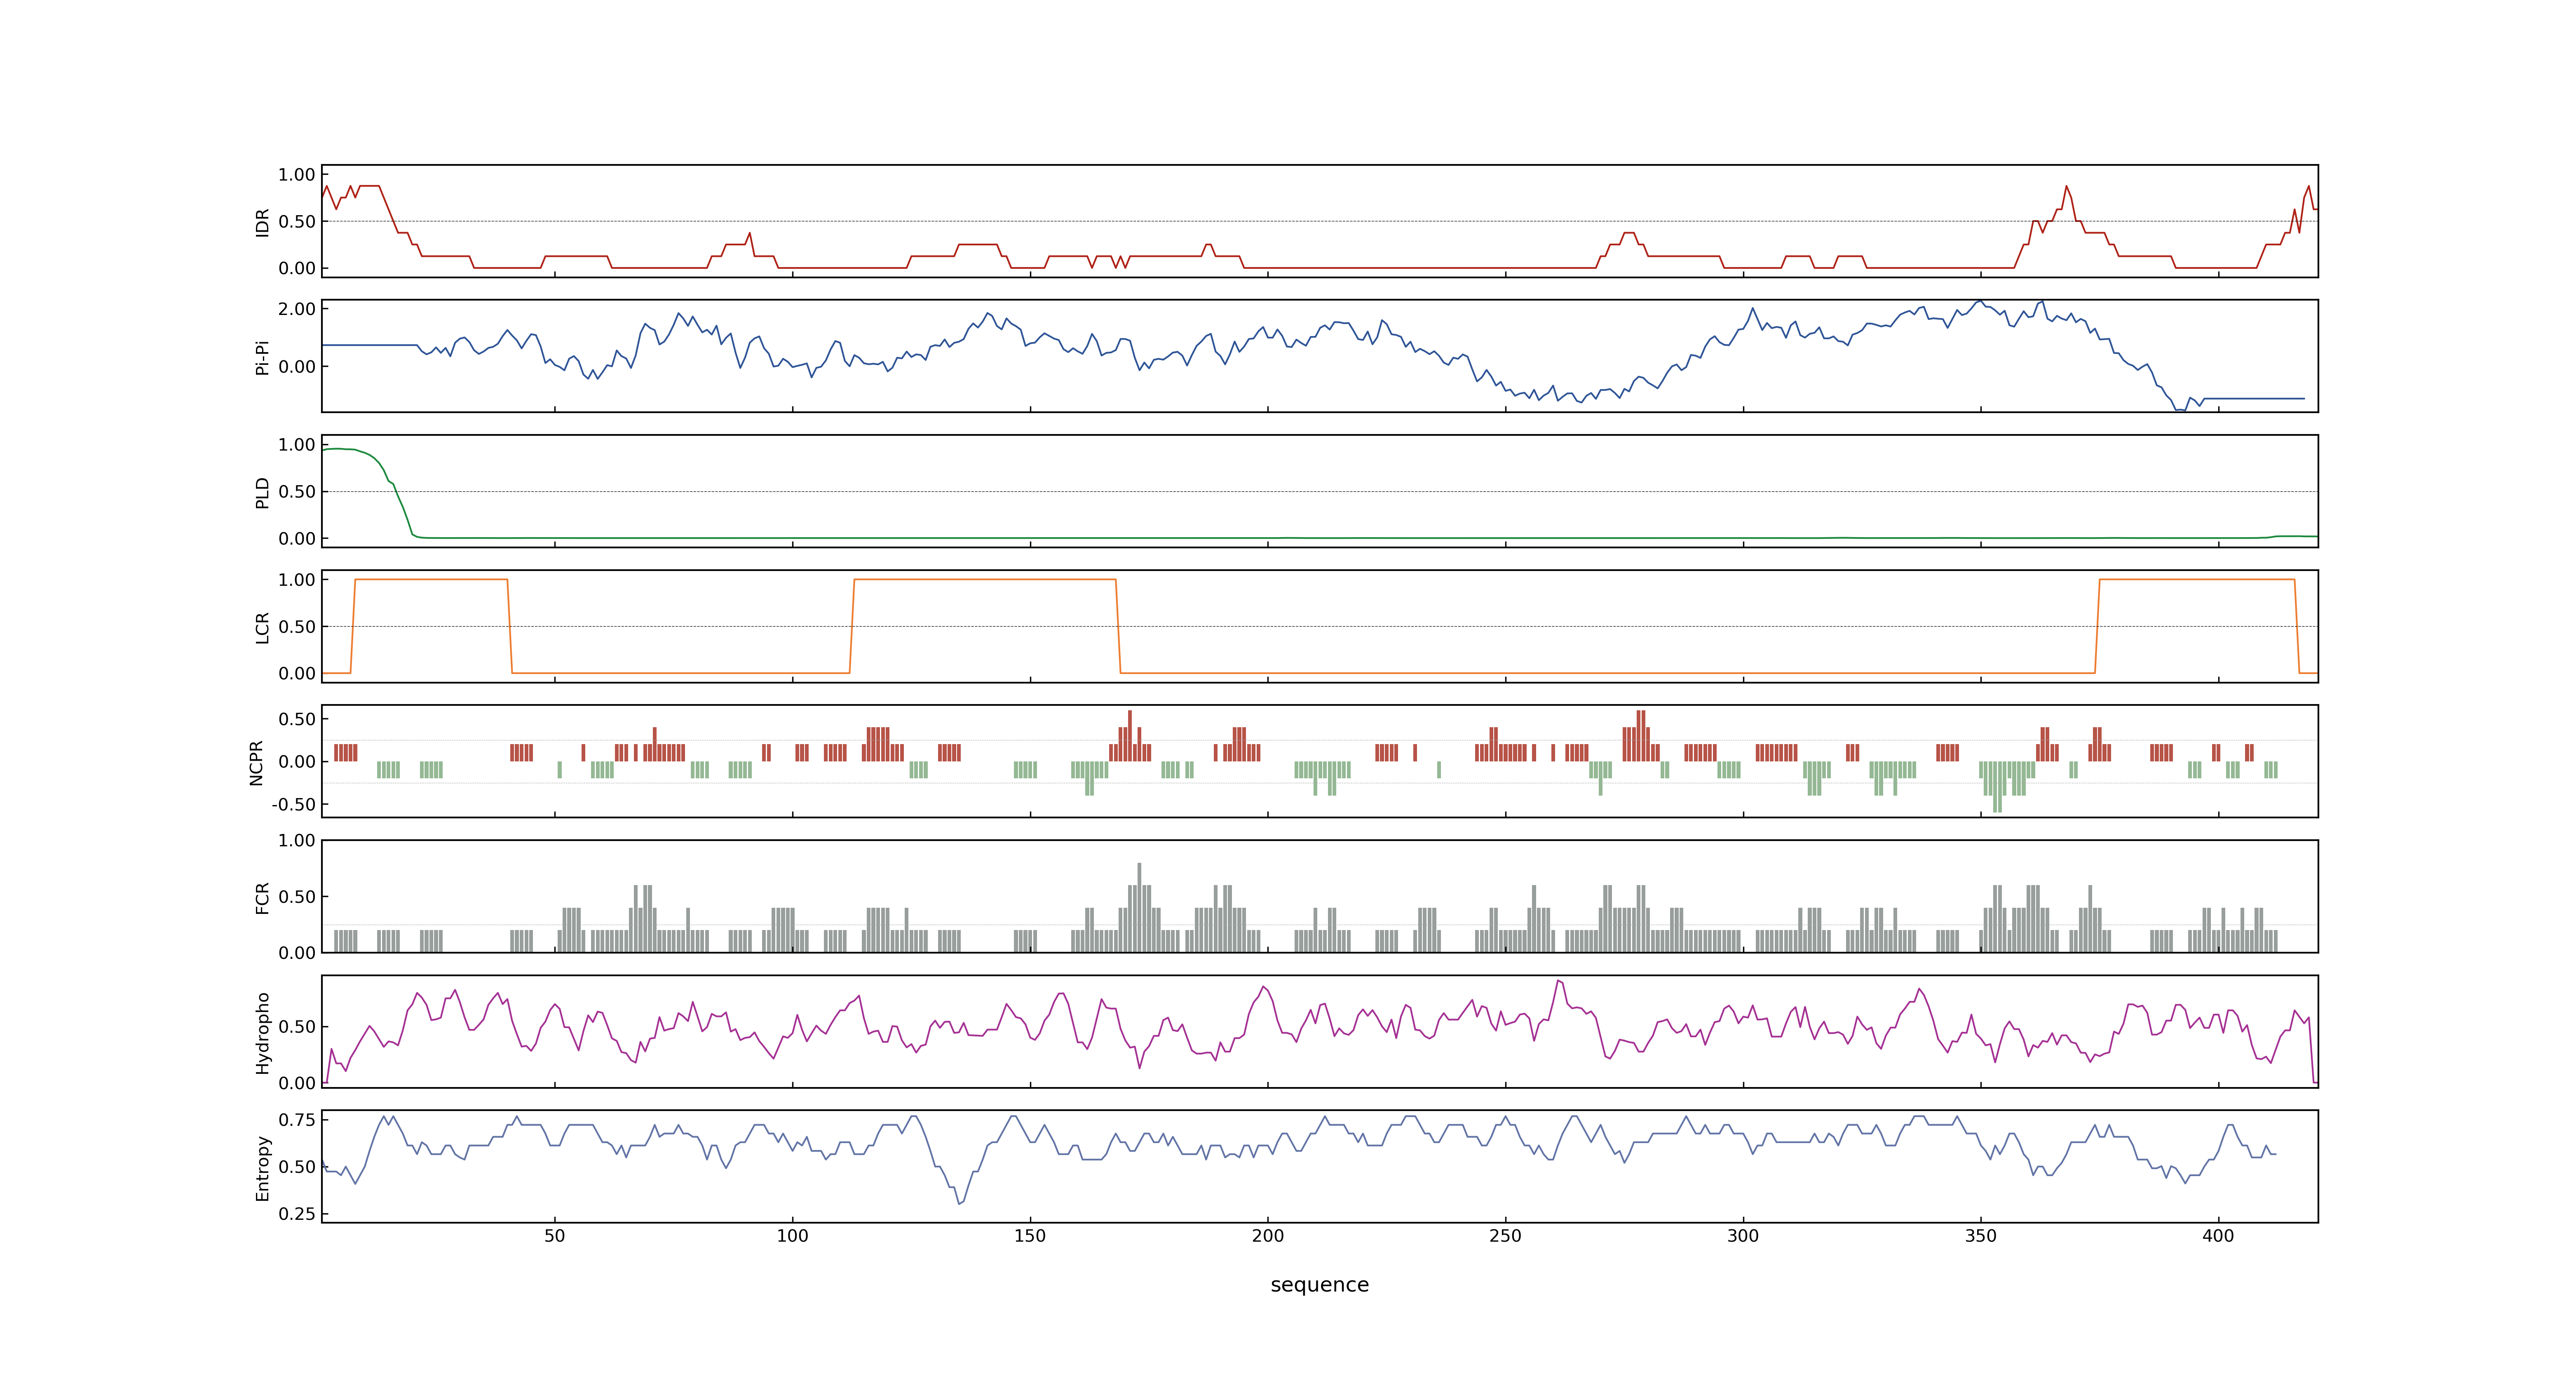
Task: Click the LCR axis label
Action: pyautogui.click(x=262, y=627)
